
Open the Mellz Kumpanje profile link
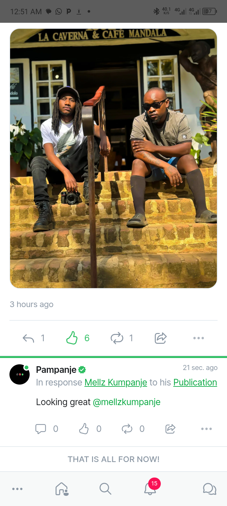116,382
